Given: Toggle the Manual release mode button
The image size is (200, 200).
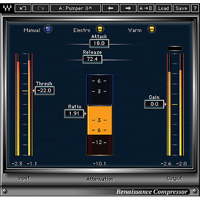Looking at the screenshot, I should pos(48,29).
